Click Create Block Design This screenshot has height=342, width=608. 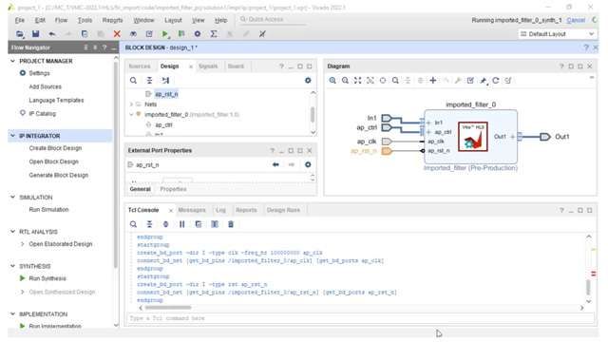pyautogui.click(x=55, y=148)
